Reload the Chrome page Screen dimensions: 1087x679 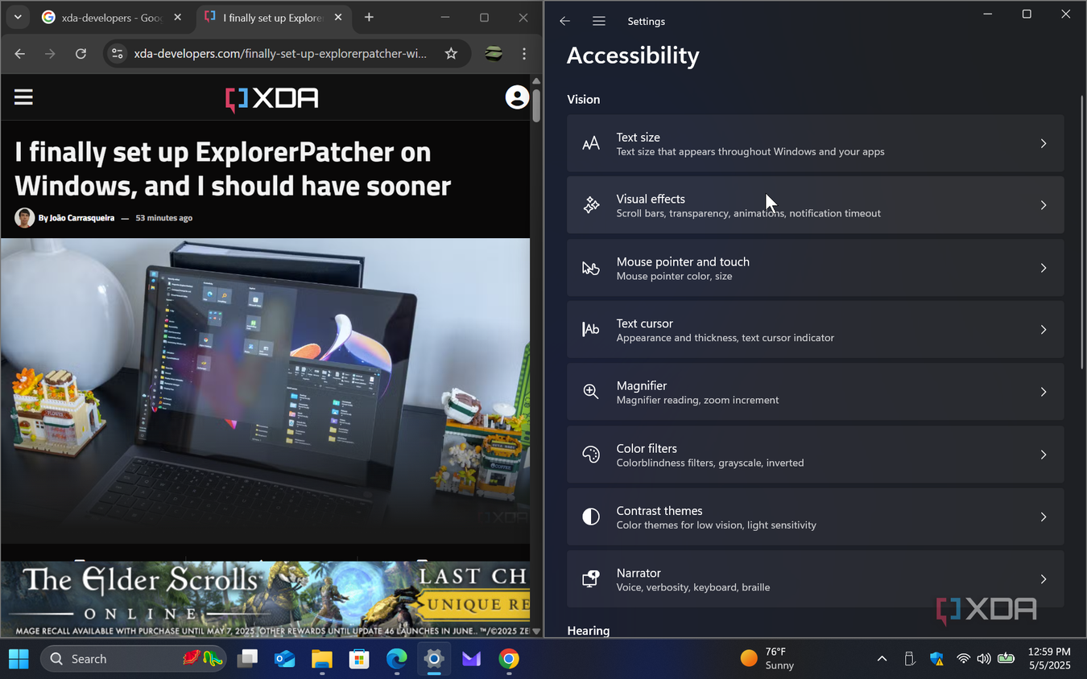[81, 54]
